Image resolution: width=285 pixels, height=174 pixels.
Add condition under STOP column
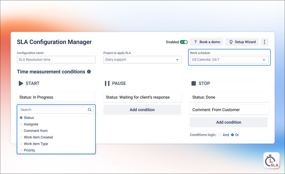click(229, 122)
